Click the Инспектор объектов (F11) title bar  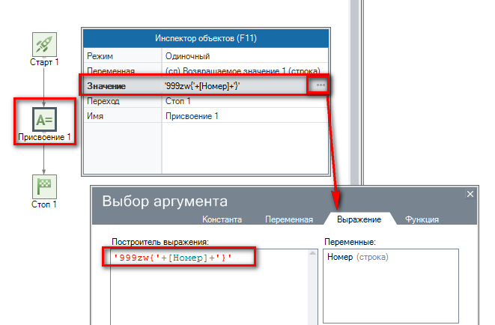[x=206, y=39]
